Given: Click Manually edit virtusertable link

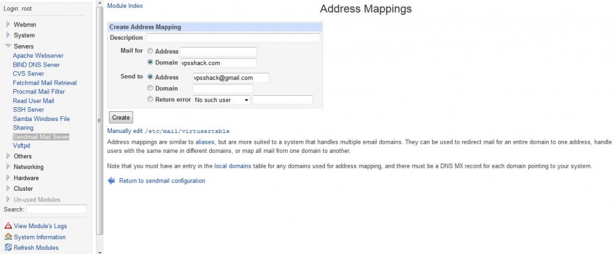Looking at the screenshot, I should click(x=168, y=131).
